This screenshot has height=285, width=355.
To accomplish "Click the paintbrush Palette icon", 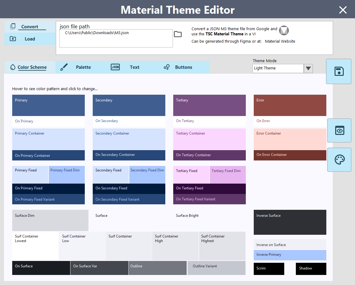I will pos(64,67).
